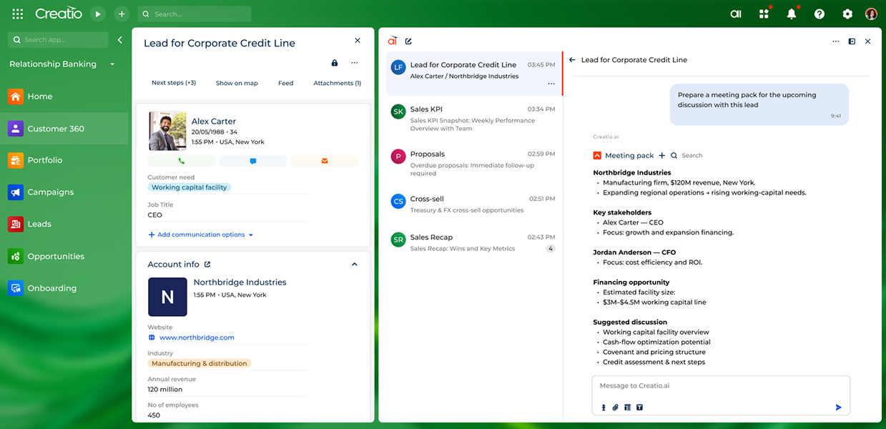
Task: Select the Proposals chat
Action: [474, 162]
